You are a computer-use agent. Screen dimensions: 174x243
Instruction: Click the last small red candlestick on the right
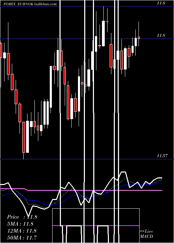(139, 38)
